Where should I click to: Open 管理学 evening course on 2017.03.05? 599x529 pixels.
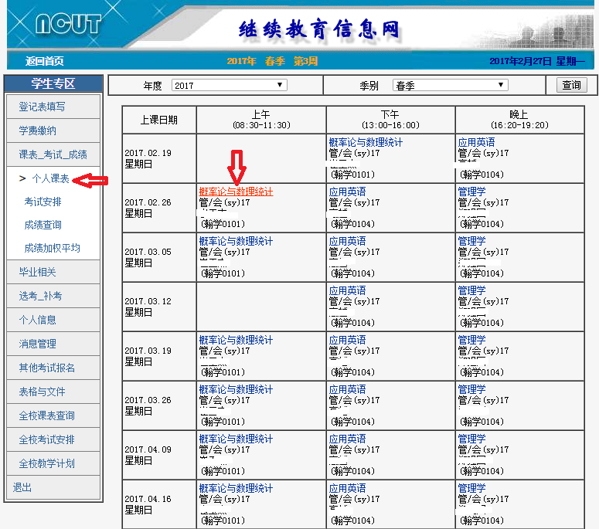[471, 241]
